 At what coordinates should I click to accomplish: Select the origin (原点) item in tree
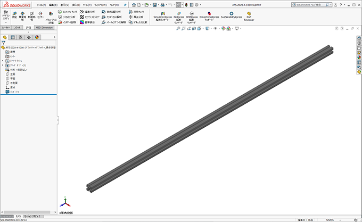13,88
